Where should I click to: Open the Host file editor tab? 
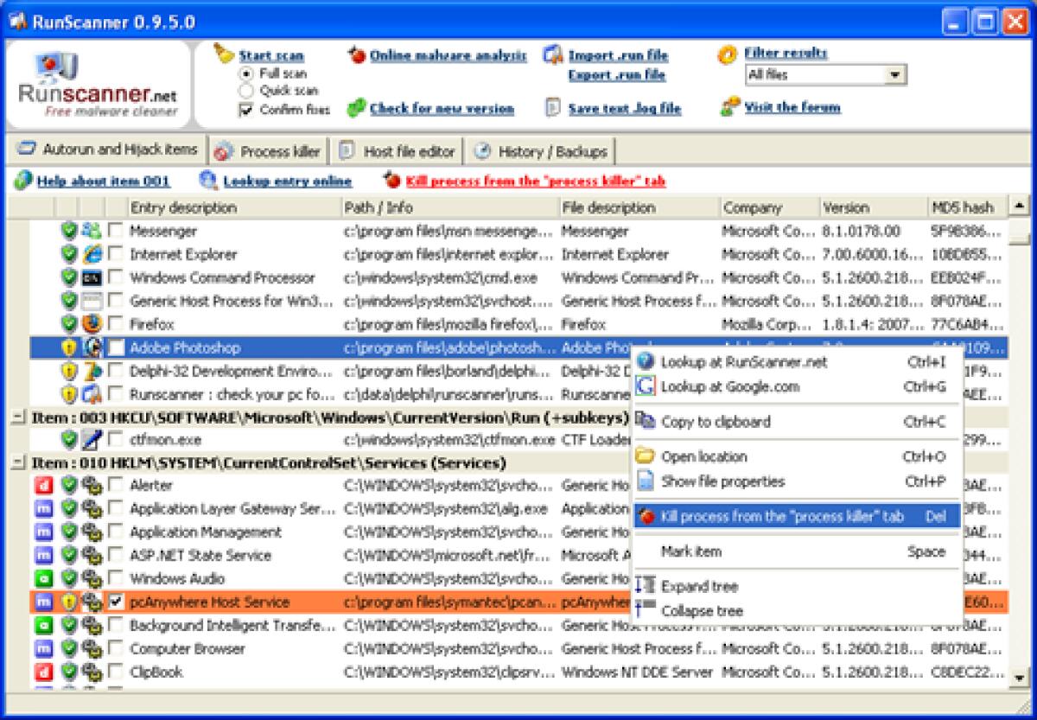point(397,151)
